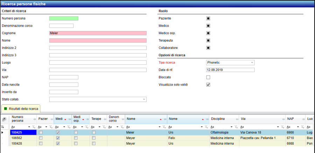Viewport: 315px width, 153px height.
Task: Pin the Numero persona column
Action: pyautogui.click(x=34, y=119)
